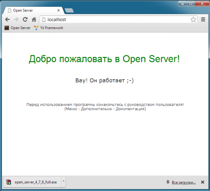Open the Chrome hamburger menu
Viewport: 210px width, 191px height.
click(203, 19)
